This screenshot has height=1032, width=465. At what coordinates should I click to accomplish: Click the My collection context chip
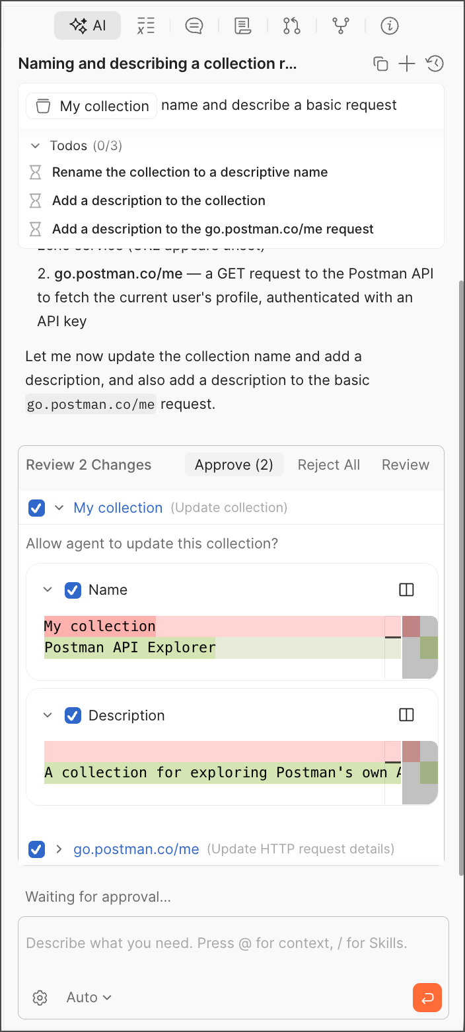pyautogui.click(x=92, y=106)
